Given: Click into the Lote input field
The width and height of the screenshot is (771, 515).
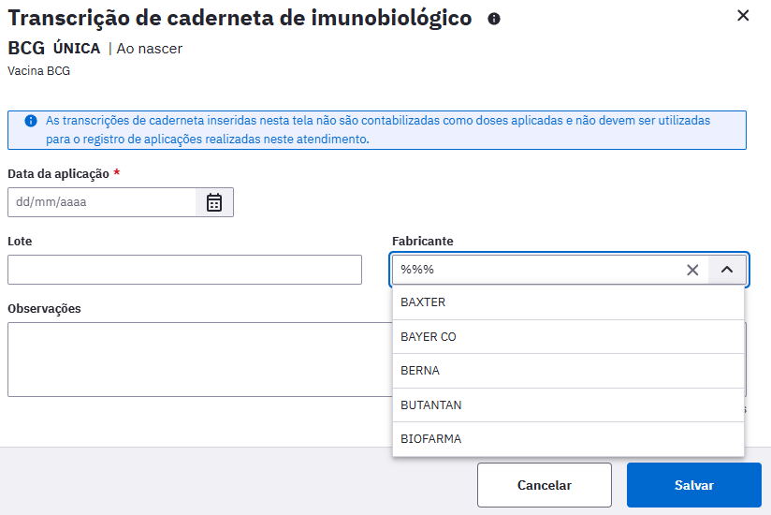Looking at the screenshot, I should (x=184, y=270).
